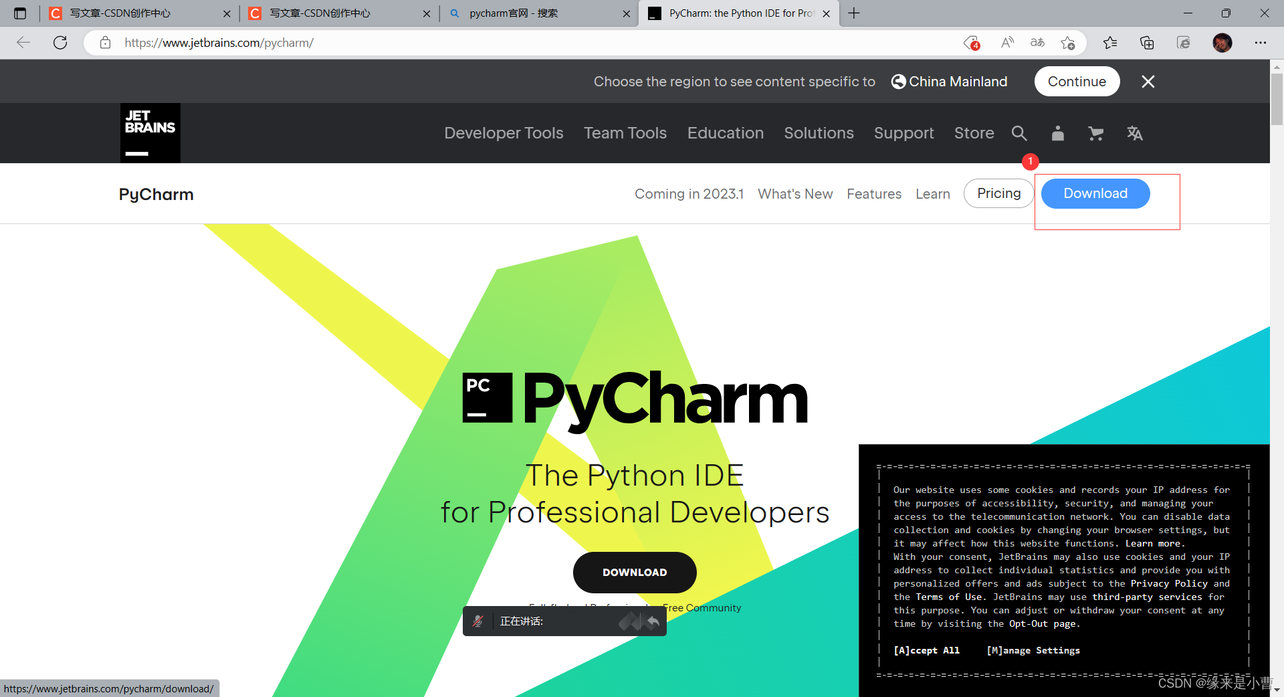Screen dimensions: 1284x697
Task: Open the Settings and more menu
Action: 1260,42
